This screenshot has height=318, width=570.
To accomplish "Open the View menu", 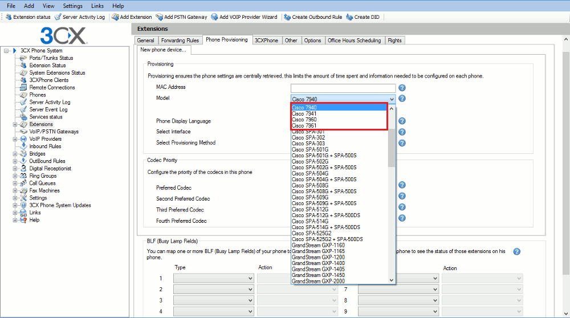I will click(x=48, y=6).
